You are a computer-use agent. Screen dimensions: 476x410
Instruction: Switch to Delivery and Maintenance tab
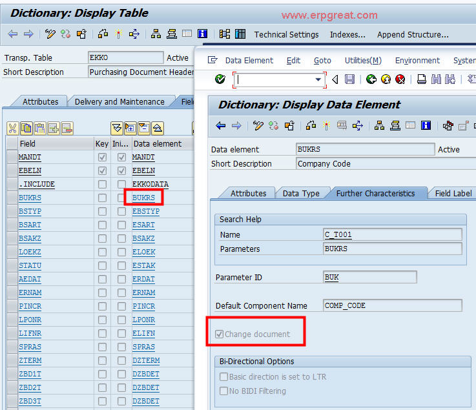point(119,101)
